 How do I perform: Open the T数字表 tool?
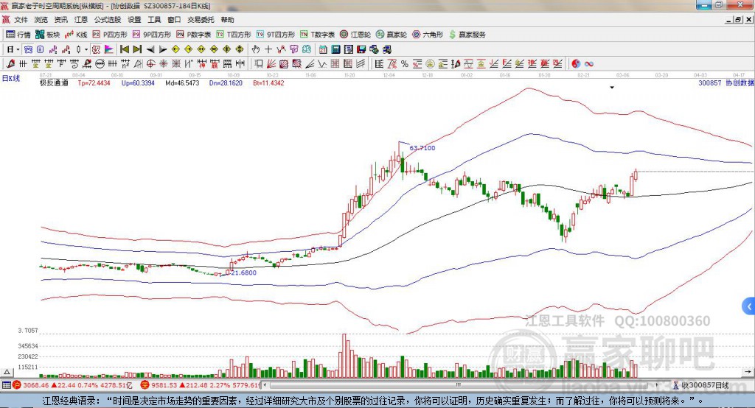(317, 35)
